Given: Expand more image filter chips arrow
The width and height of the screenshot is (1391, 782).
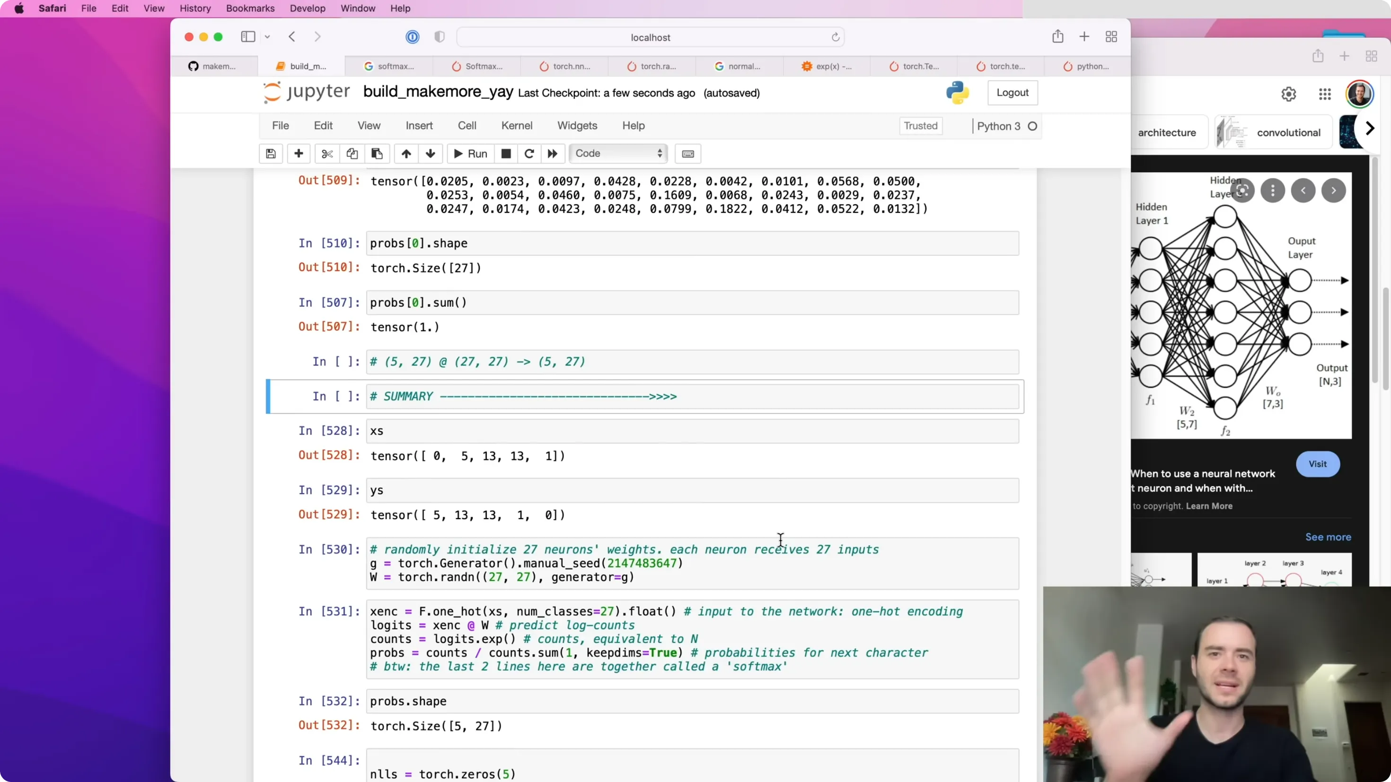Looking at the screenshot, I should (1370, 129).
